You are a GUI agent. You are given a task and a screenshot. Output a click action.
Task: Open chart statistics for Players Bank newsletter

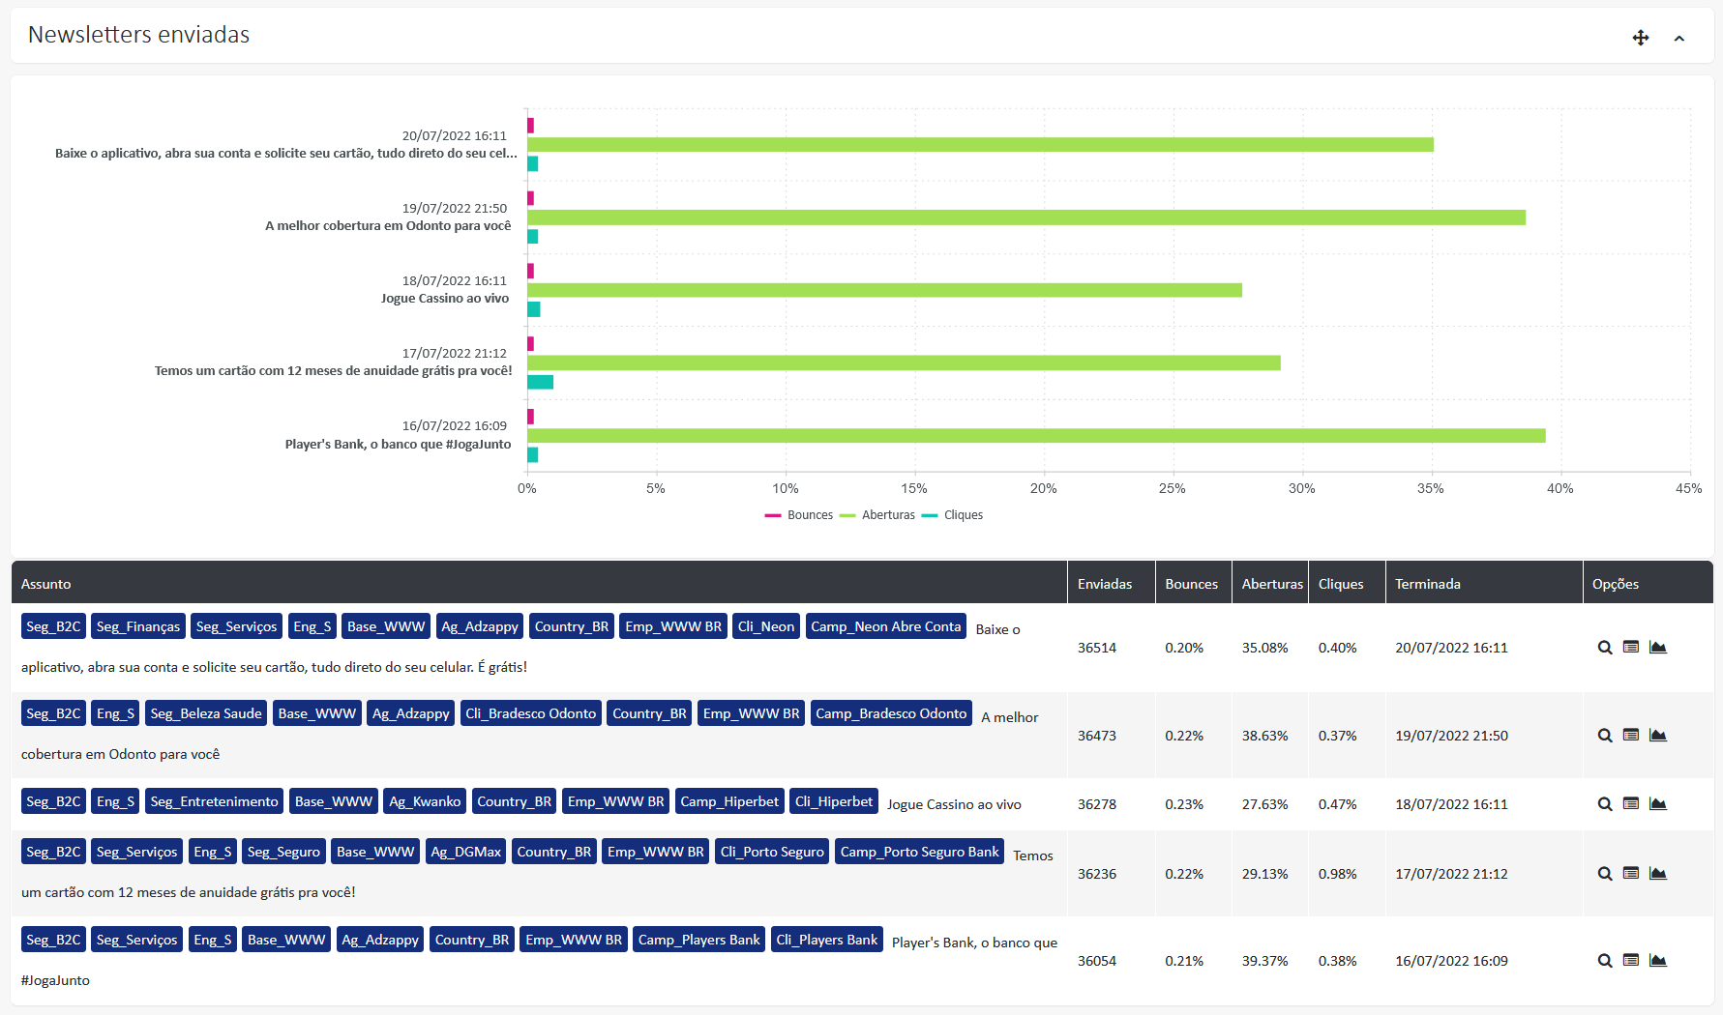(1657, 961)
